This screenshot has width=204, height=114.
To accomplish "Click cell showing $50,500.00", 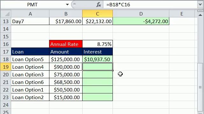I will pyautogui.click(x=66, y=90).
